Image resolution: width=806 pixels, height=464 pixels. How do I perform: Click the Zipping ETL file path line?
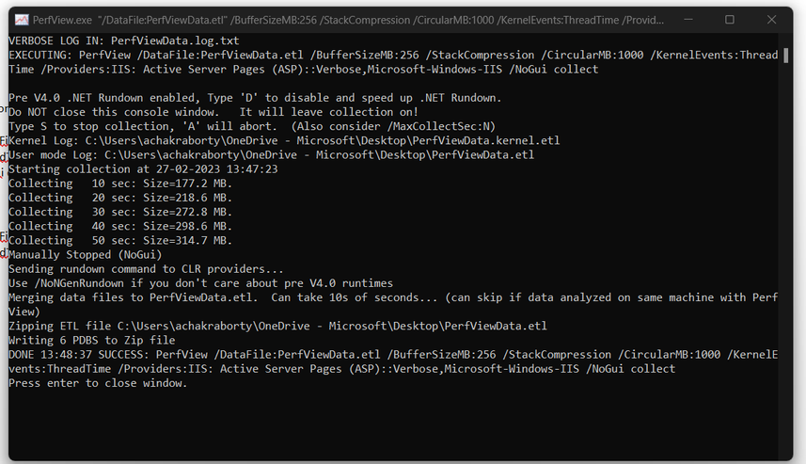(278, 327)
